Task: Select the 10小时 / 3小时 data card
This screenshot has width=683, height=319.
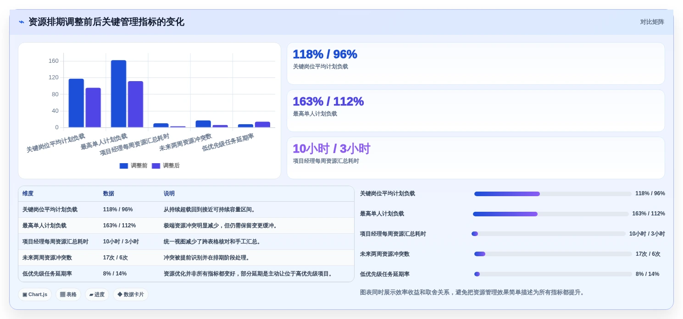Action: tap(476, 158)
